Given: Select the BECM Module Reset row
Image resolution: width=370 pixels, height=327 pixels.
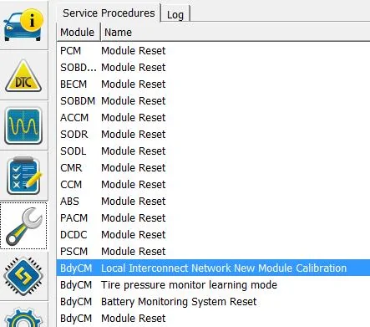Looking at the screenshot, I should (213, 84).
